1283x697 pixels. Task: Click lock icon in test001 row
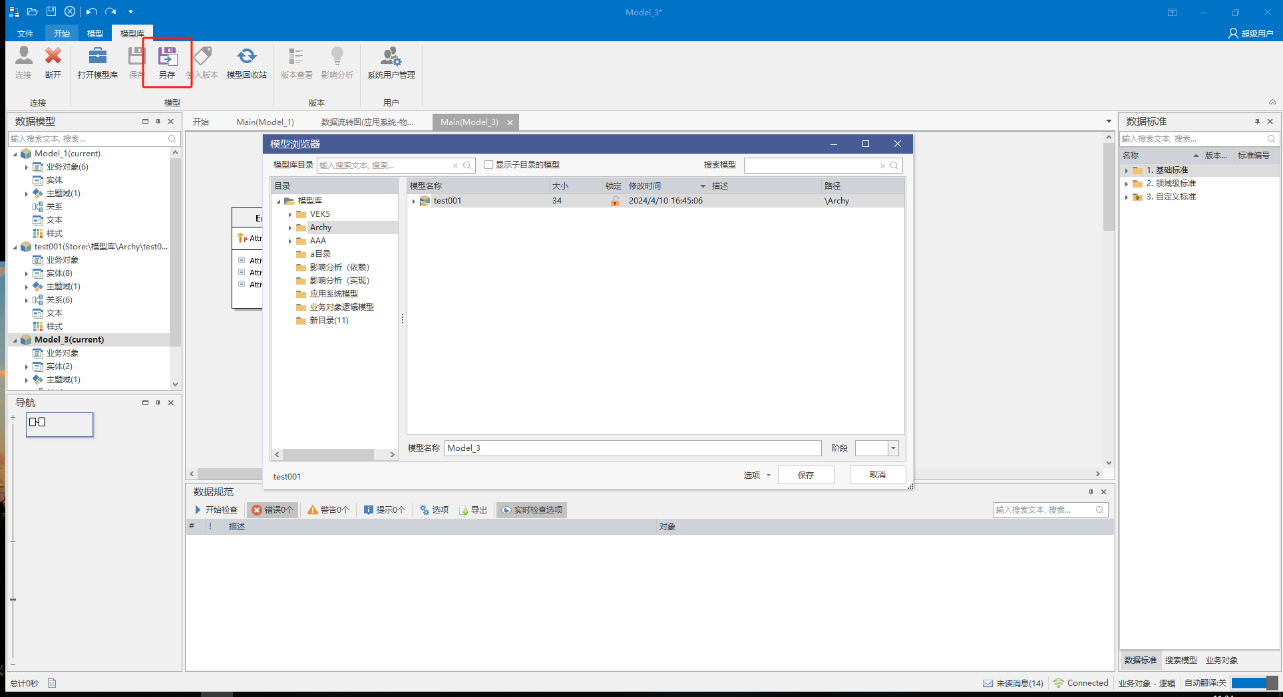615,201
